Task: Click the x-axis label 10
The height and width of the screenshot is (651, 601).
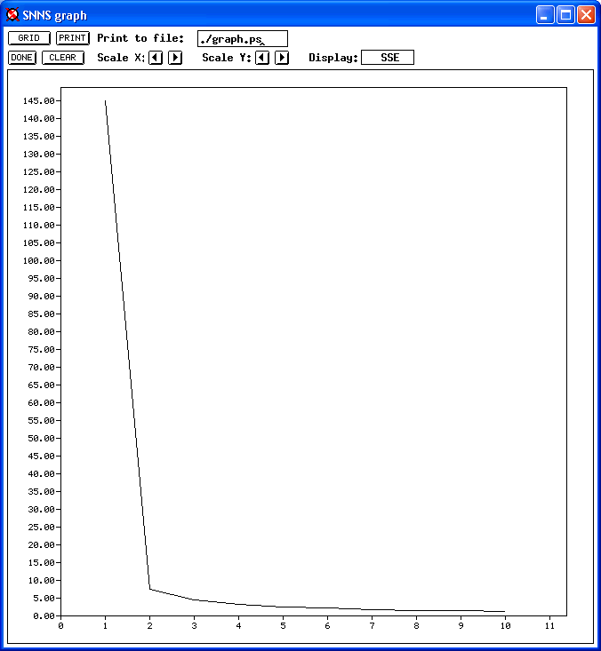Action: point(505,625)
